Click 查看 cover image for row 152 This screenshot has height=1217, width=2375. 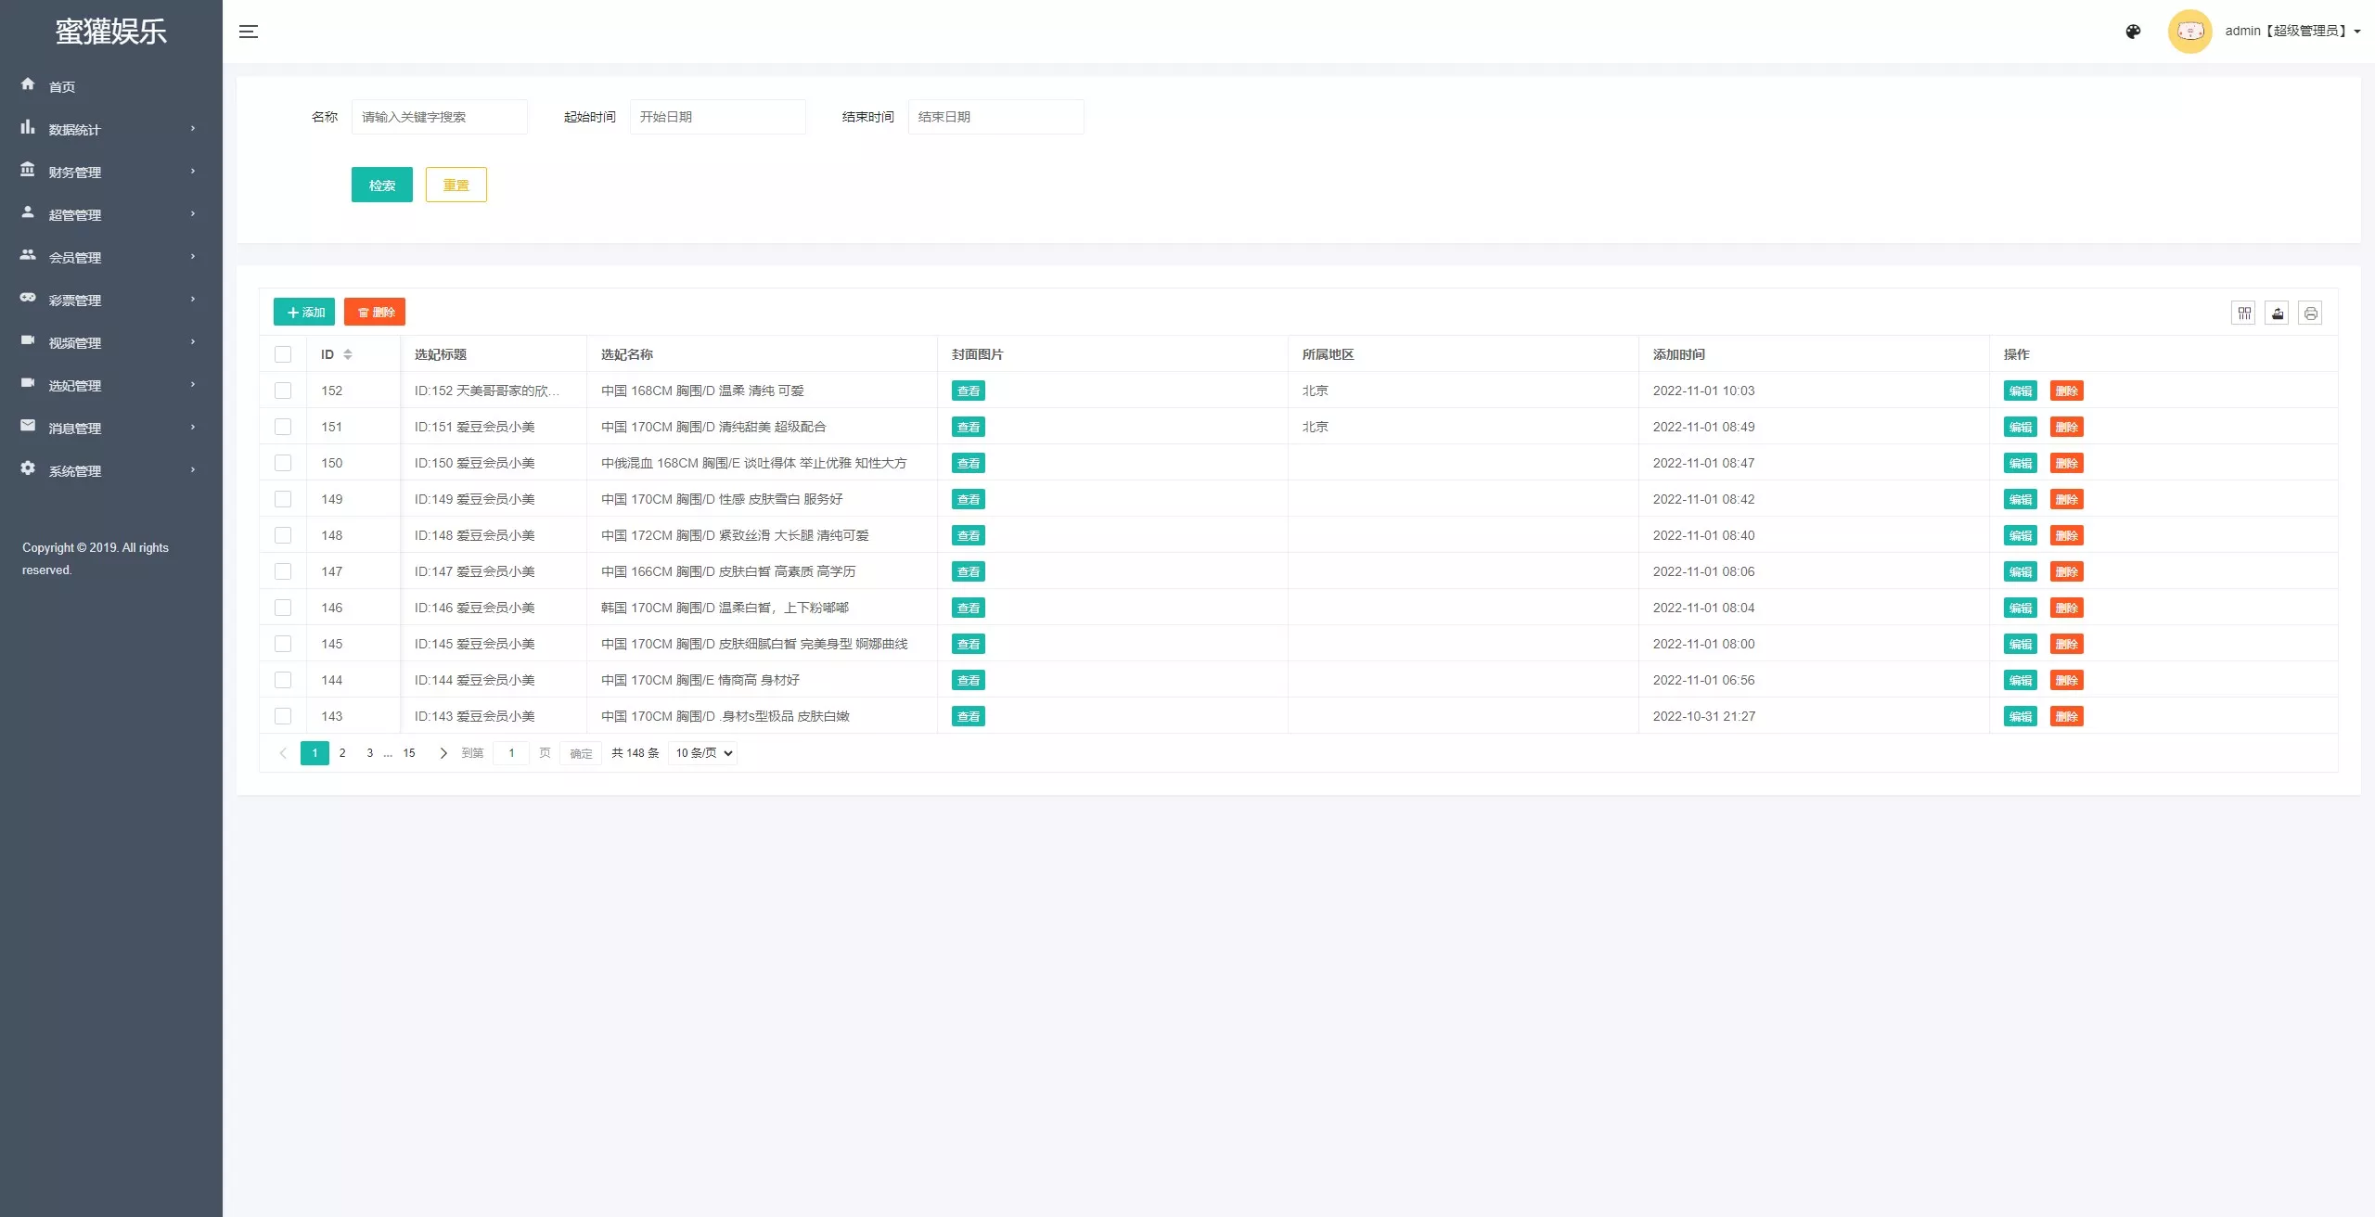(x=969, y=391)
